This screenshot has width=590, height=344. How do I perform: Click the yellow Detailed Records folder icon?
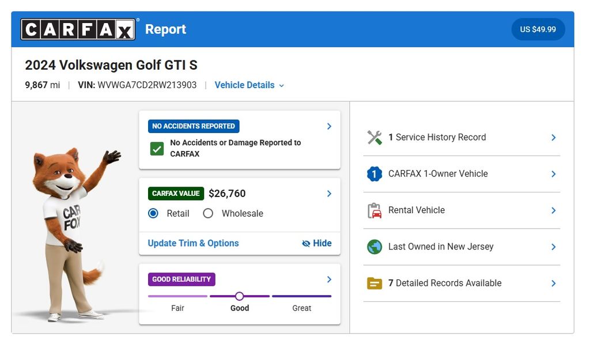pyautogui.click(x=375, y=283)
